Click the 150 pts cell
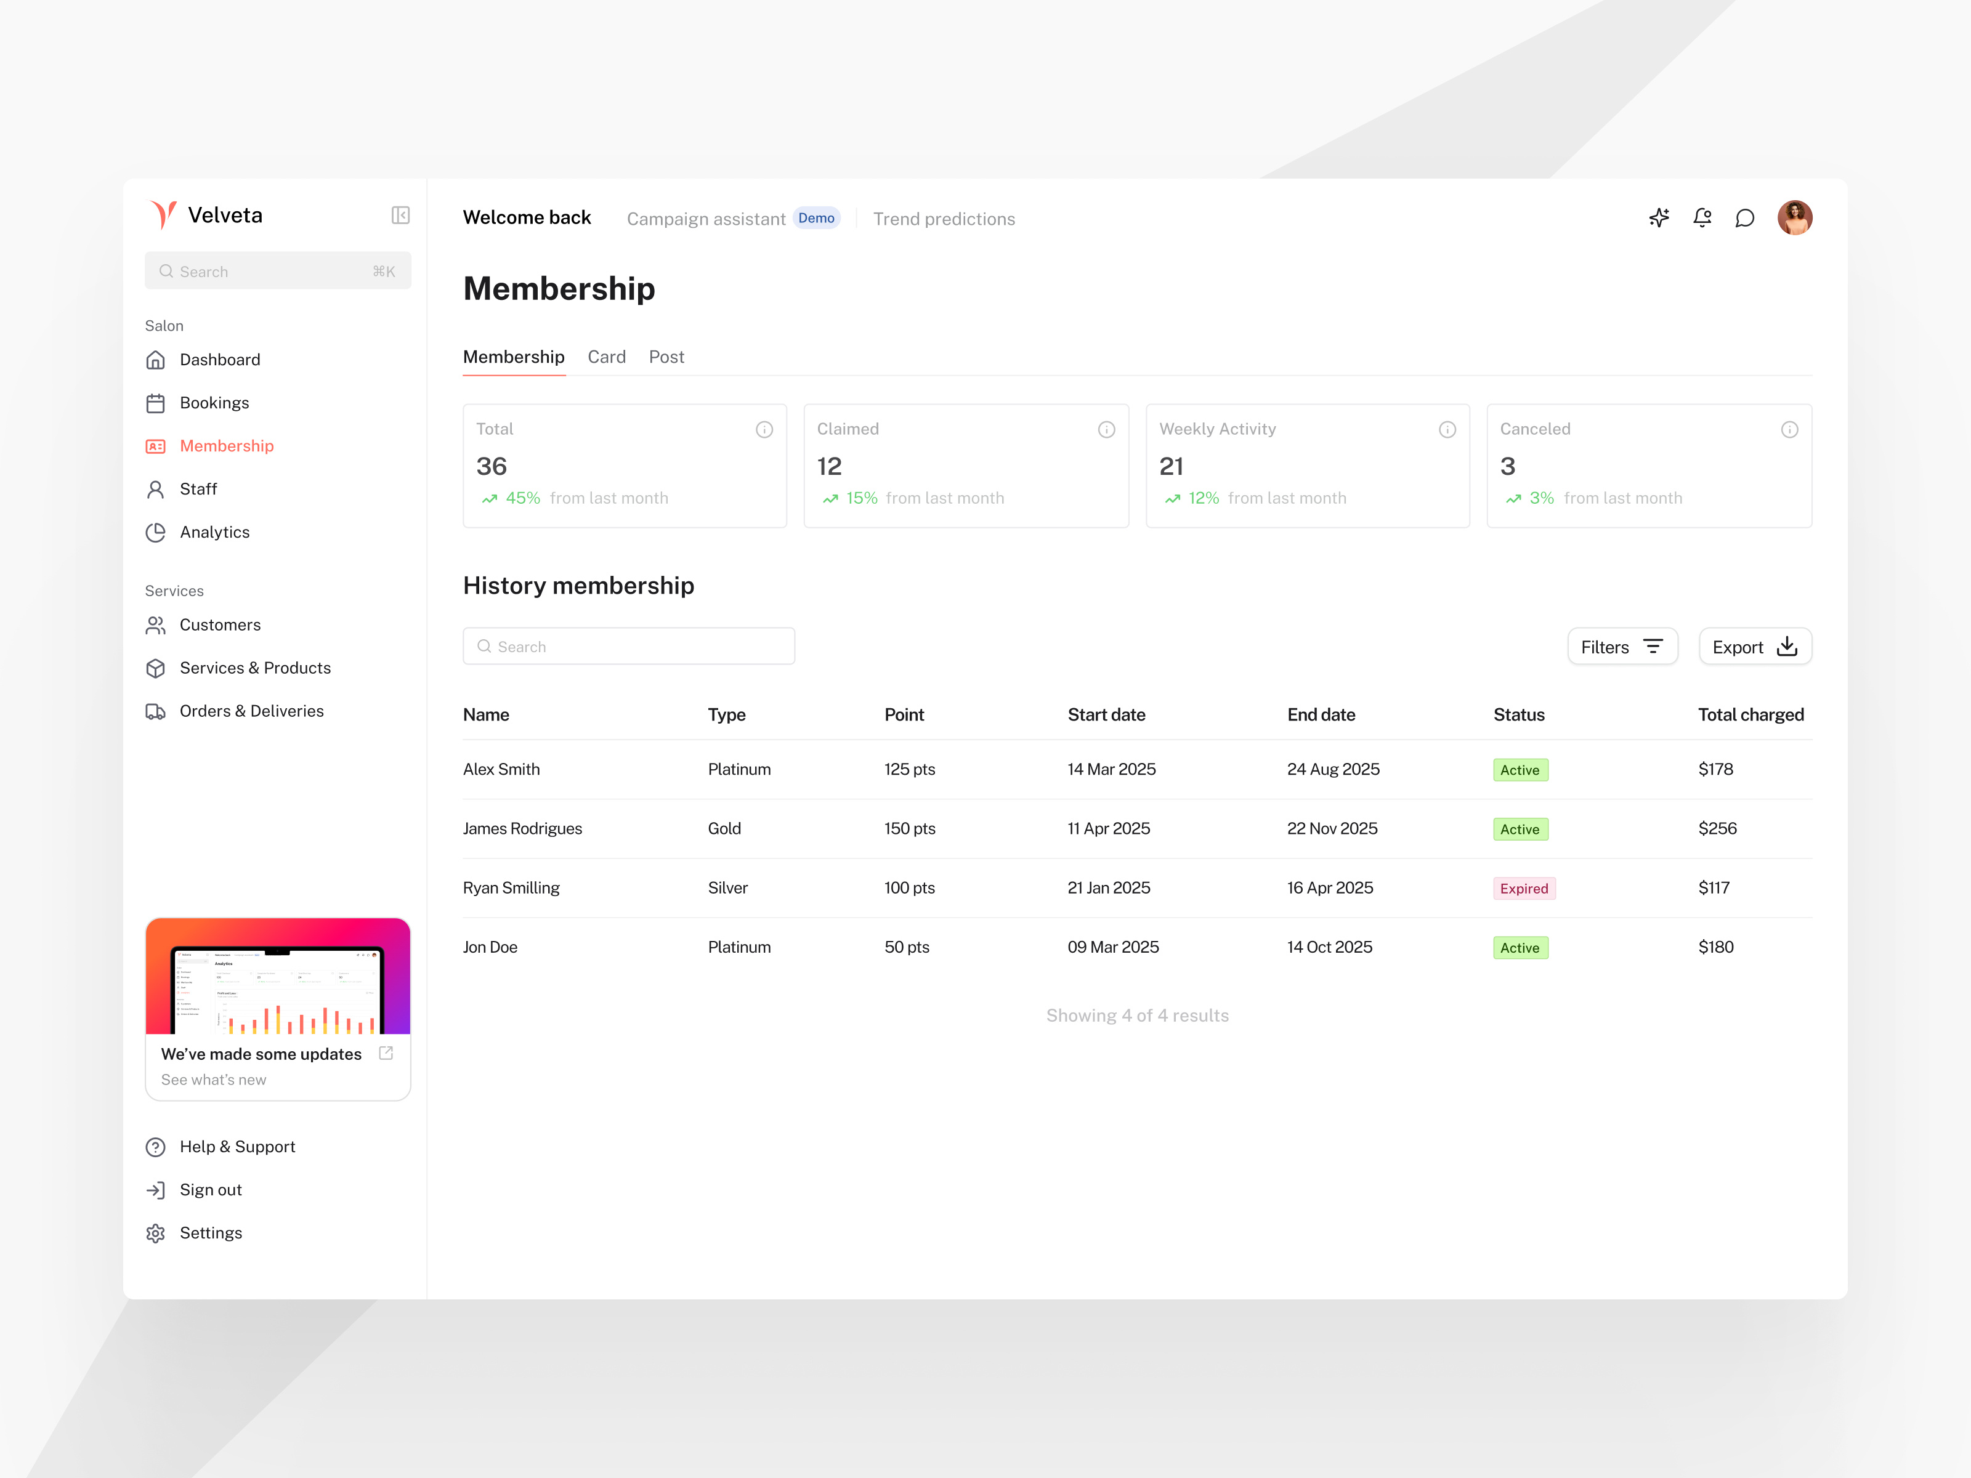 pyautogui.click(x=910, y=828)
